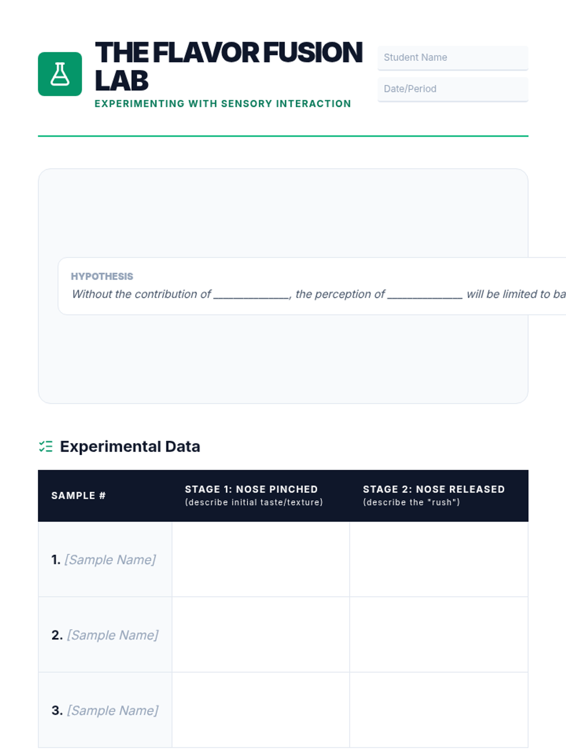The width and height of the screenshot is (566, 754).
Task: Click the Experimenting with Sensory Interaction subtitle
Action: pyautogui.click(x=223, y=104)
